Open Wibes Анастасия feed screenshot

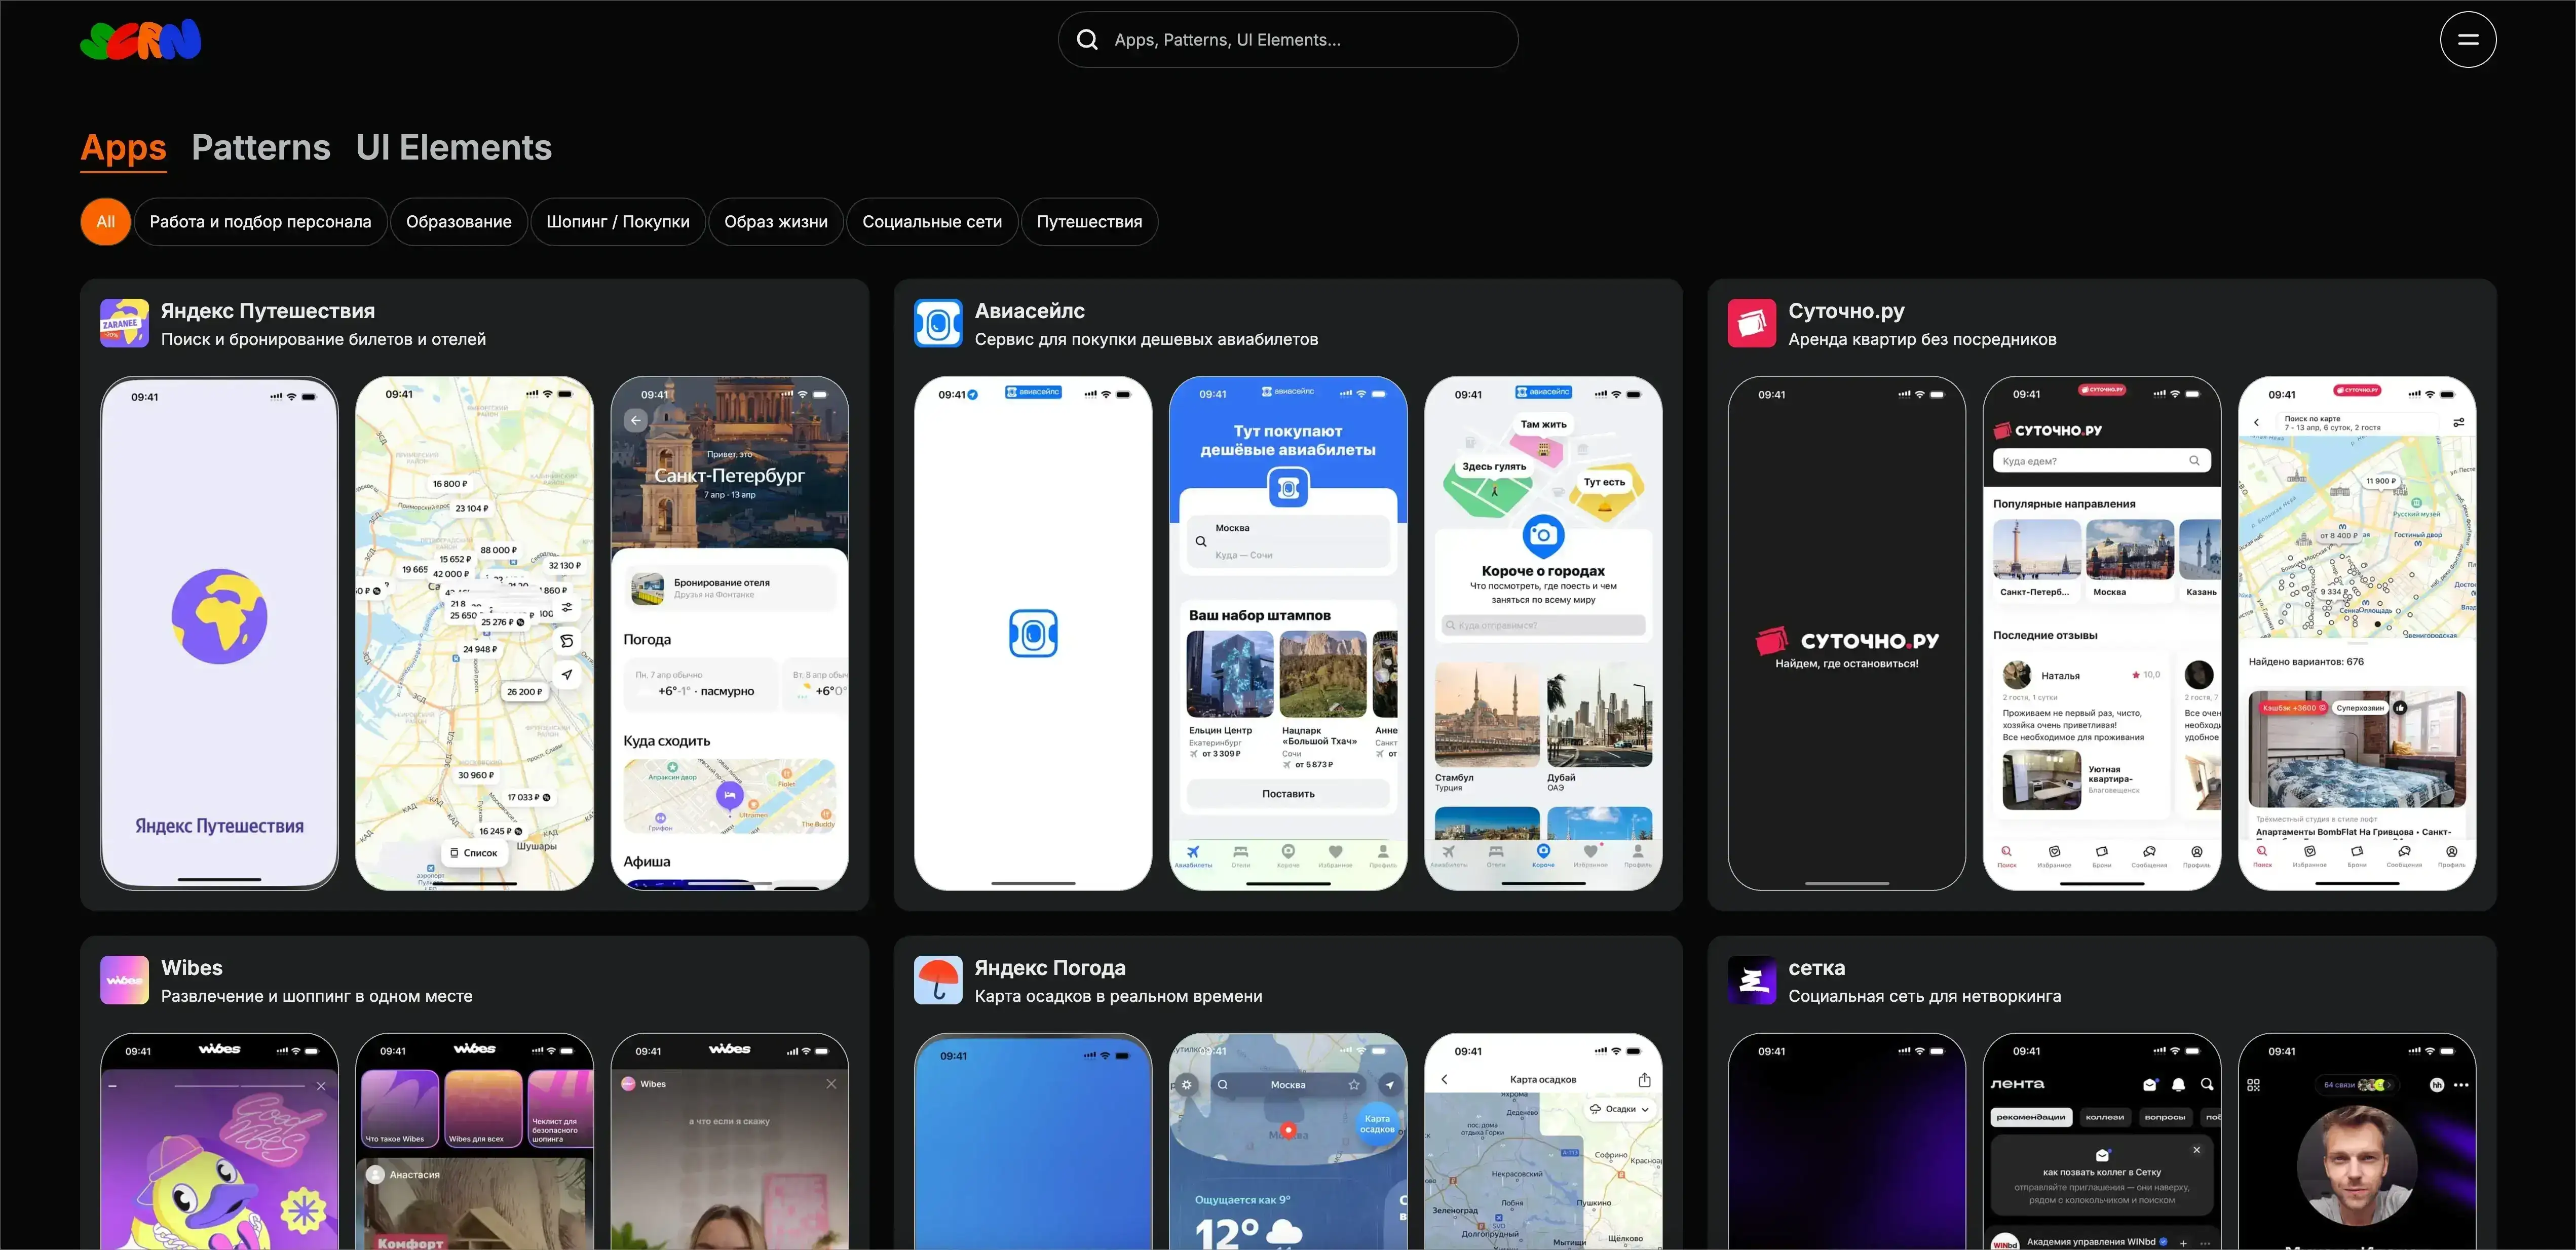pos(474,1141)
